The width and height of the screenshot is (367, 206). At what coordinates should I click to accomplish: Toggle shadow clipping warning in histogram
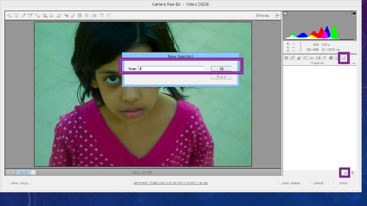285,13
